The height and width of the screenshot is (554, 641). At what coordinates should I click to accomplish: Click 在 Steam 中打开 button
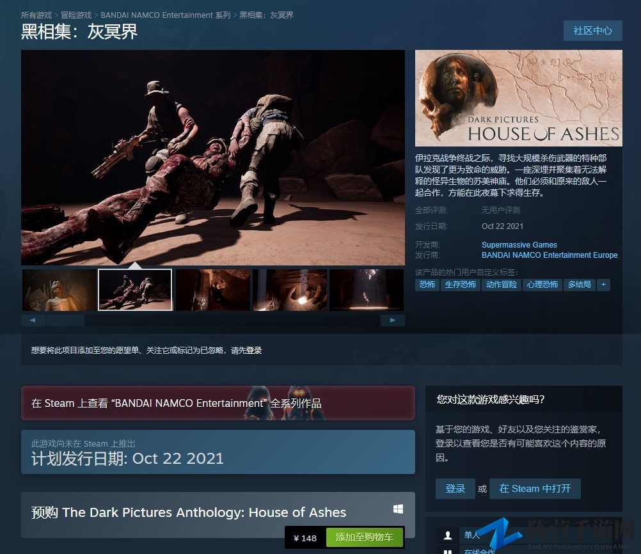[x=535, y=489]
